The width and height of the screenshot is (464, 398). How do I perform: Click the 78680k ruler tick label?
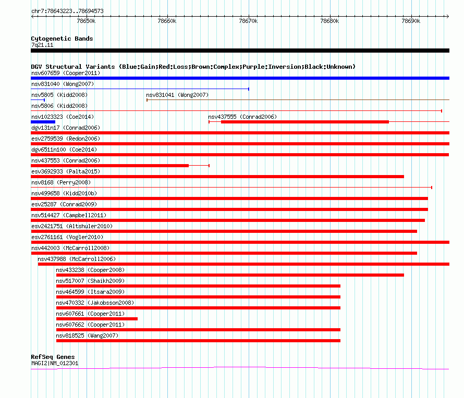329,21
